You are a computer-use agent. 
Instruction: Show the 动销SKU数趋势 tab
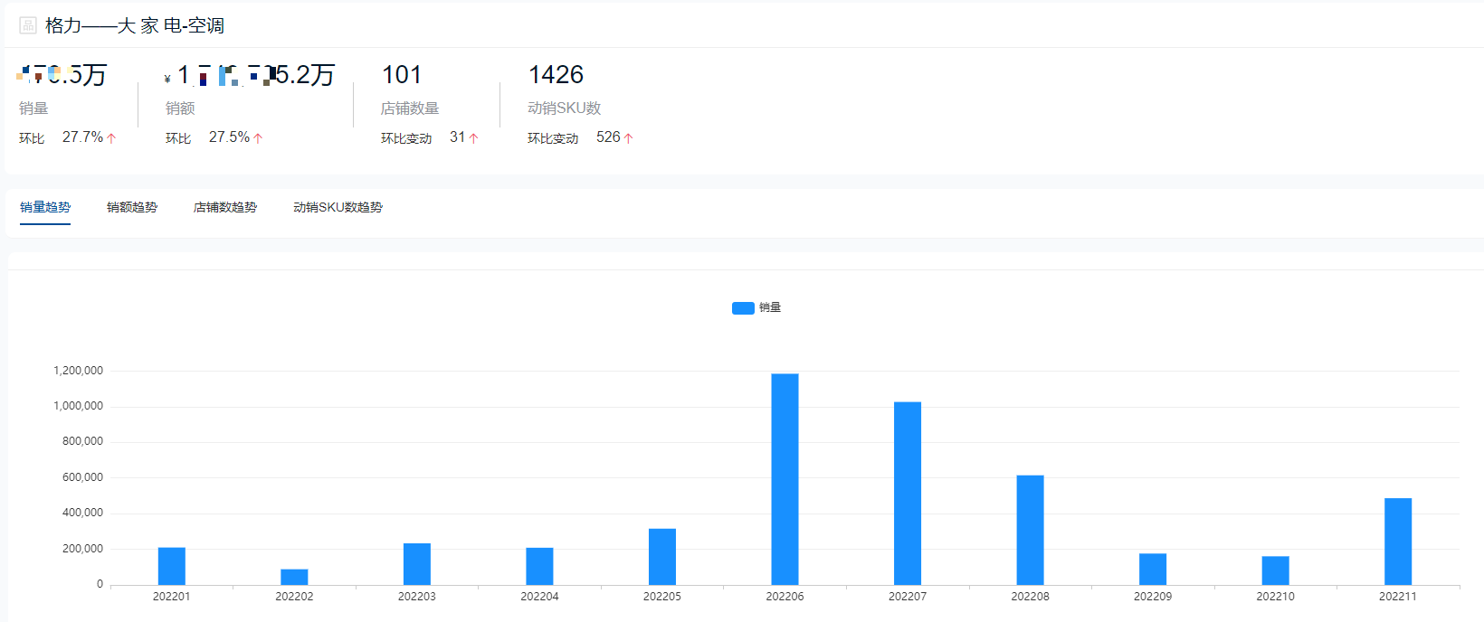click(338, 207)
